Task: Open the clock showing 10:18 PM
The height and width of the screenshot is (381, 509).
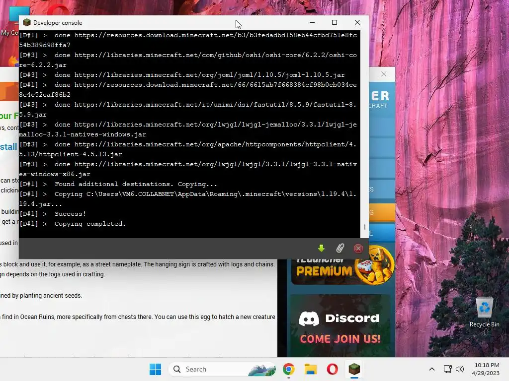Action: coord(486,369)
